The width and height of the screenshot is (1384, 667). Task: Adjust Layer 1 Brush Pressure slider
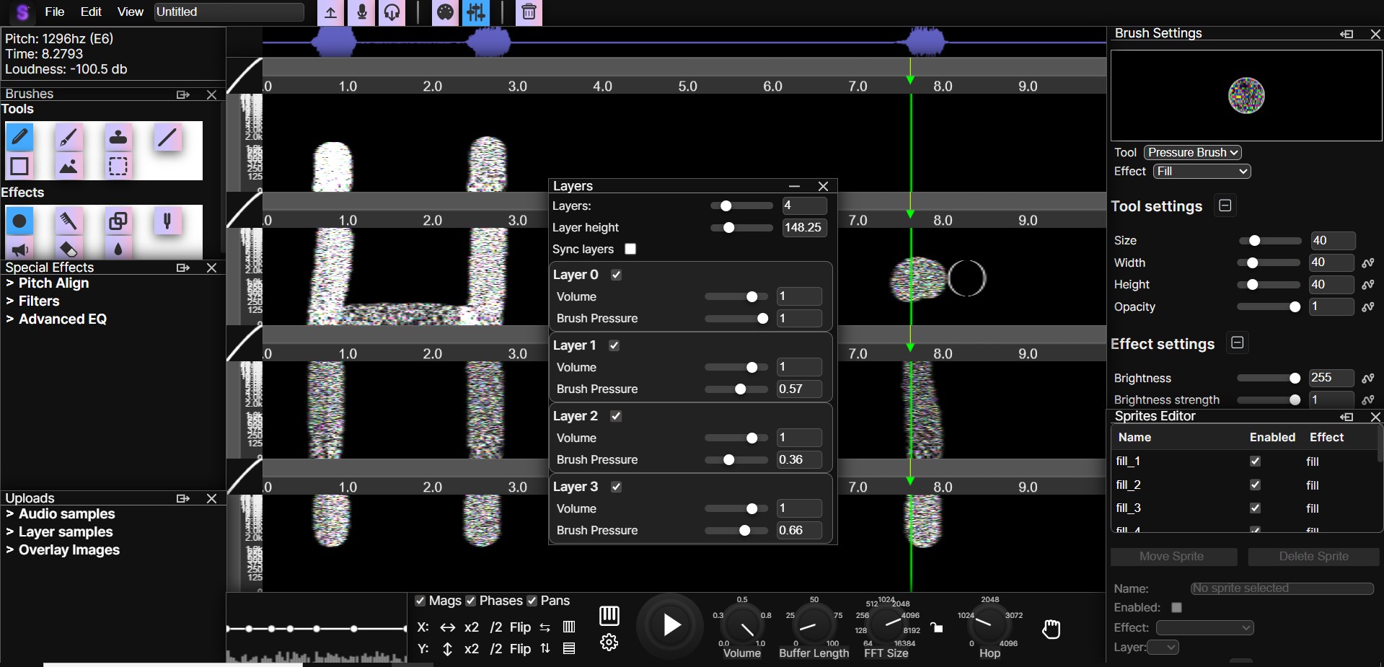click(x=736, y=389)
